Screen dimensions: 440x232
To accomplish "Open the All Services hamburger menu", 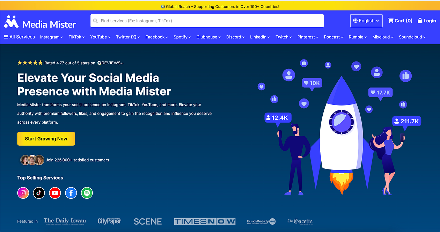I will 20,37.
